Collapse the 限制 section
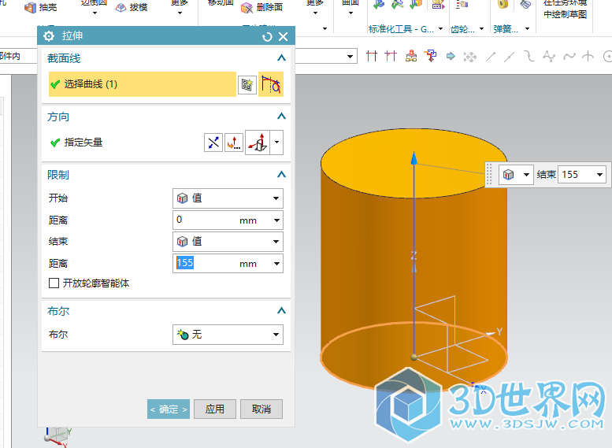Screen dimensions: 612x448 pos(280,175)
